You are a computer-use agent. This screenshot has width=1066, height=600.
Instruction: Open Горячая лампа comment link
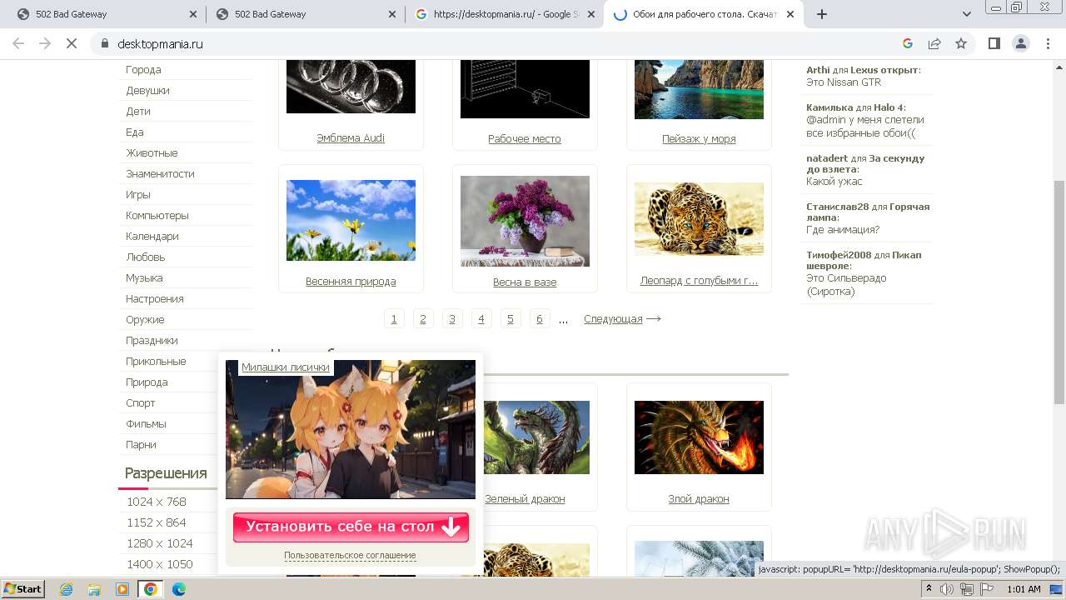click(x=868, y=212)
